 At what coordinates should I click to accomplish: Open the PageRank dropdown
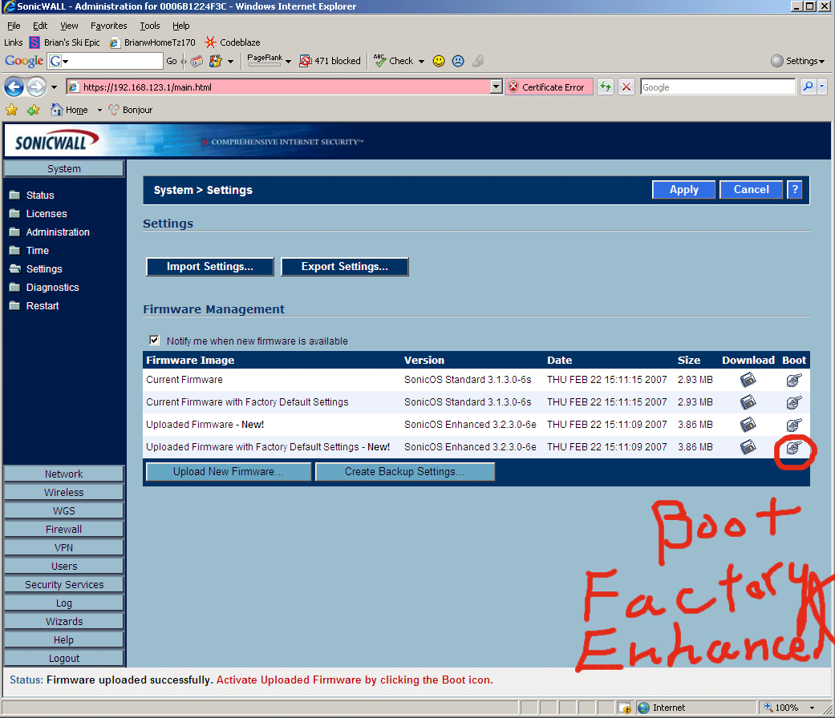pyautogui.click(x=288, y=61)
